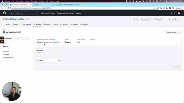Open the Chrome extensions puzzle icon
Viewport: 184px width, 103px height.
167,8
